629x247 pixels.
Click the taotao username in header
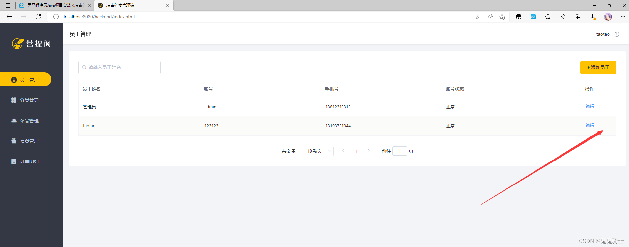click(x=603, y=34)
